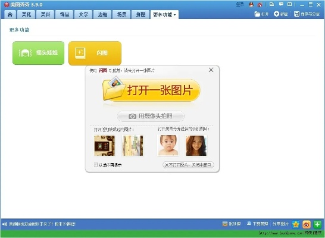
Task: Open the first recently edited image thumbnail
Action: click(104, 145)
